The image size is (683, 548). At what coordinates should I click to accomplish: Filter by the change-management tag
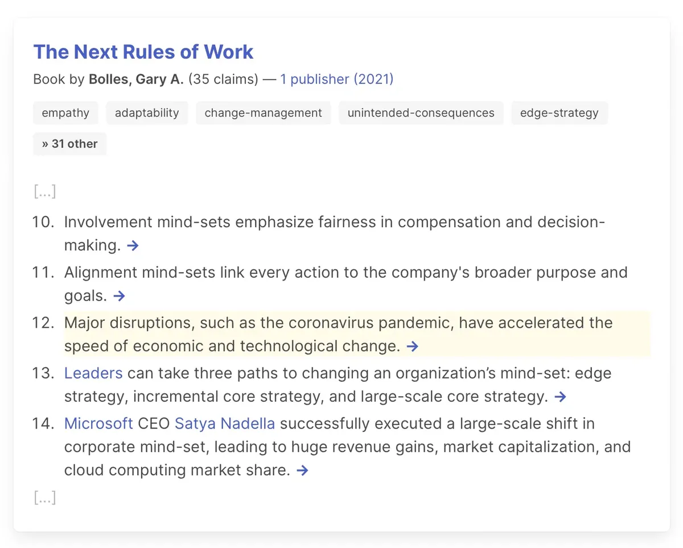[264, 113]
